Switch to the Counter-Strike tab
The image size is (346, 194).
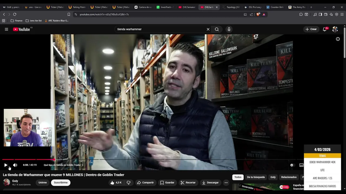click(275, 7)
